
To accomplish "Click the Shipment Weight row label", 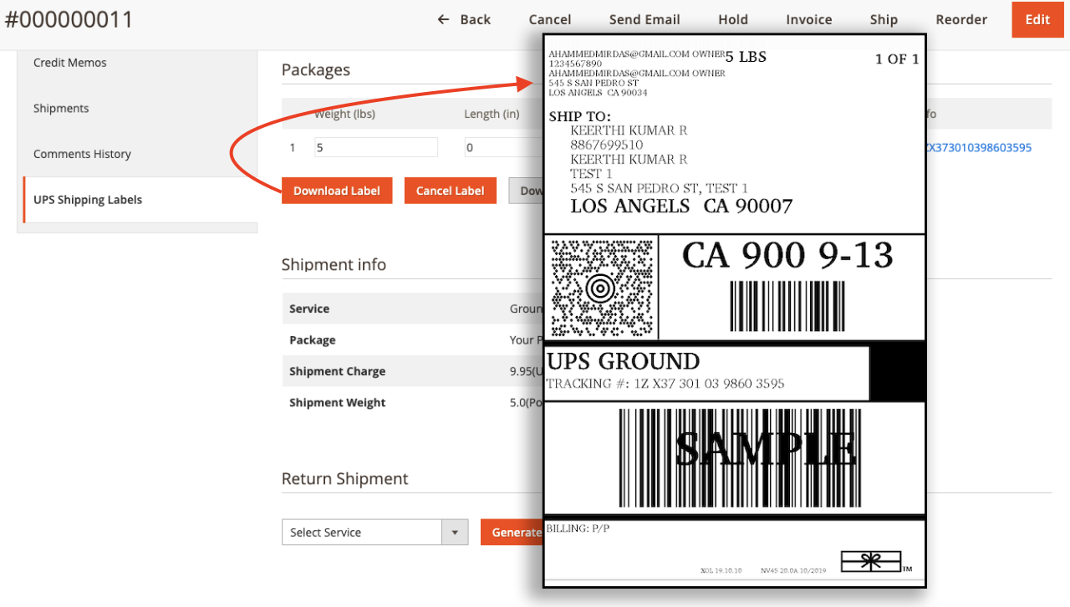I will tap(338, 402).
